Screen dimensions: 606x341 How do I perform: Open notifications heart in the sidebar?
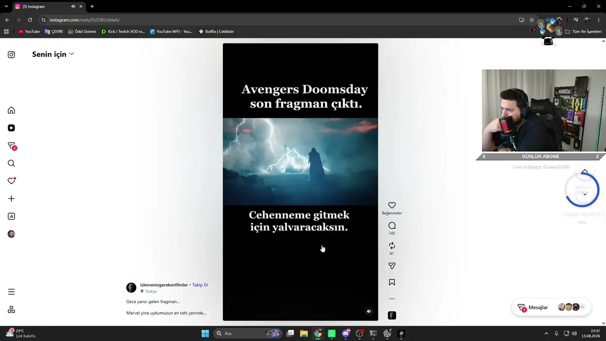(x=11, y=181)
